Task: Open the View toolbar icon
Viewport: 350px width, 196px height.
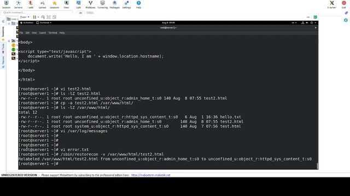Action: [66, 4]
